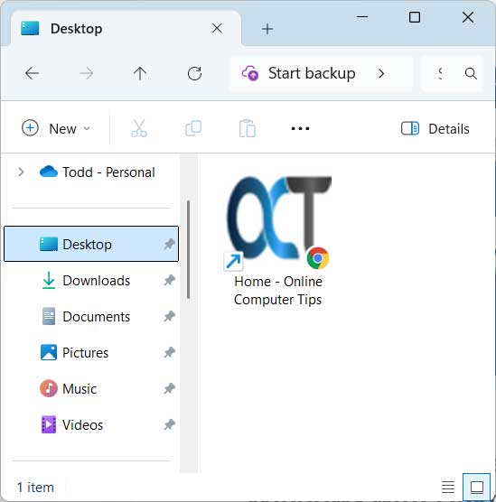Screen dimensions: 496x502
Task: Close the Desktop tab
Action: [217, 29]
